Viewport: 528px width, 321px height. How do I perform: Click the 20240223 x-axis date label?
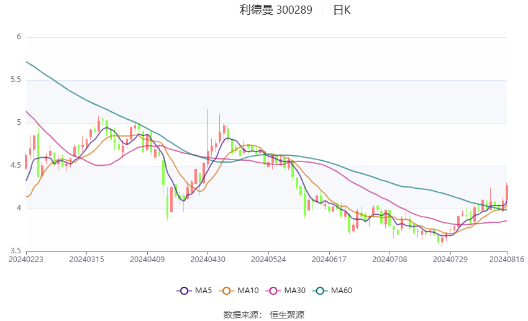click(26, 260)
